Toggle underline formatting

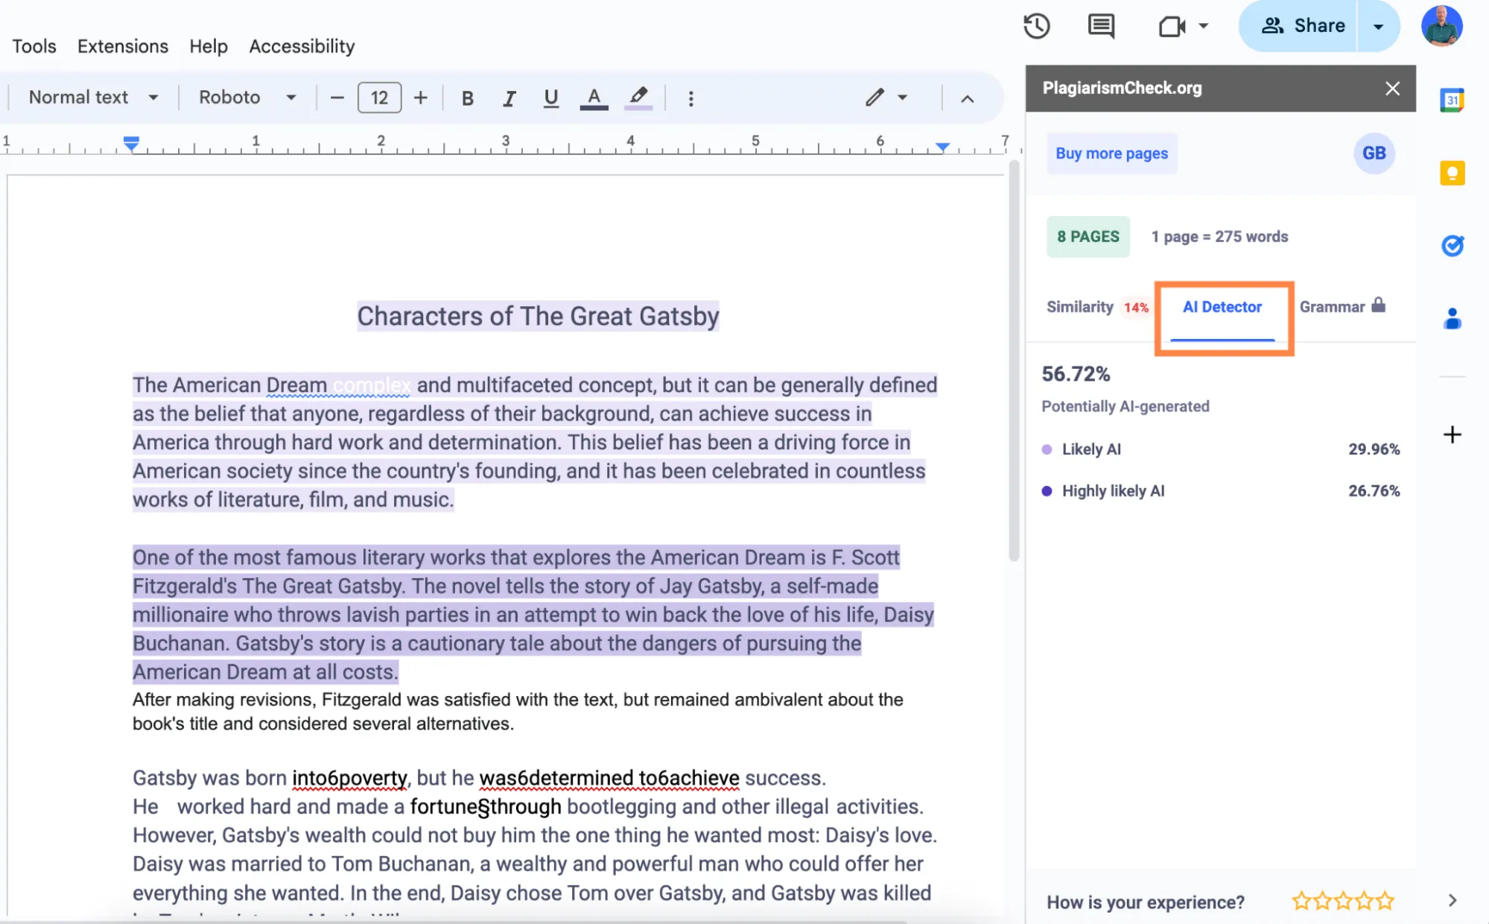550,97
